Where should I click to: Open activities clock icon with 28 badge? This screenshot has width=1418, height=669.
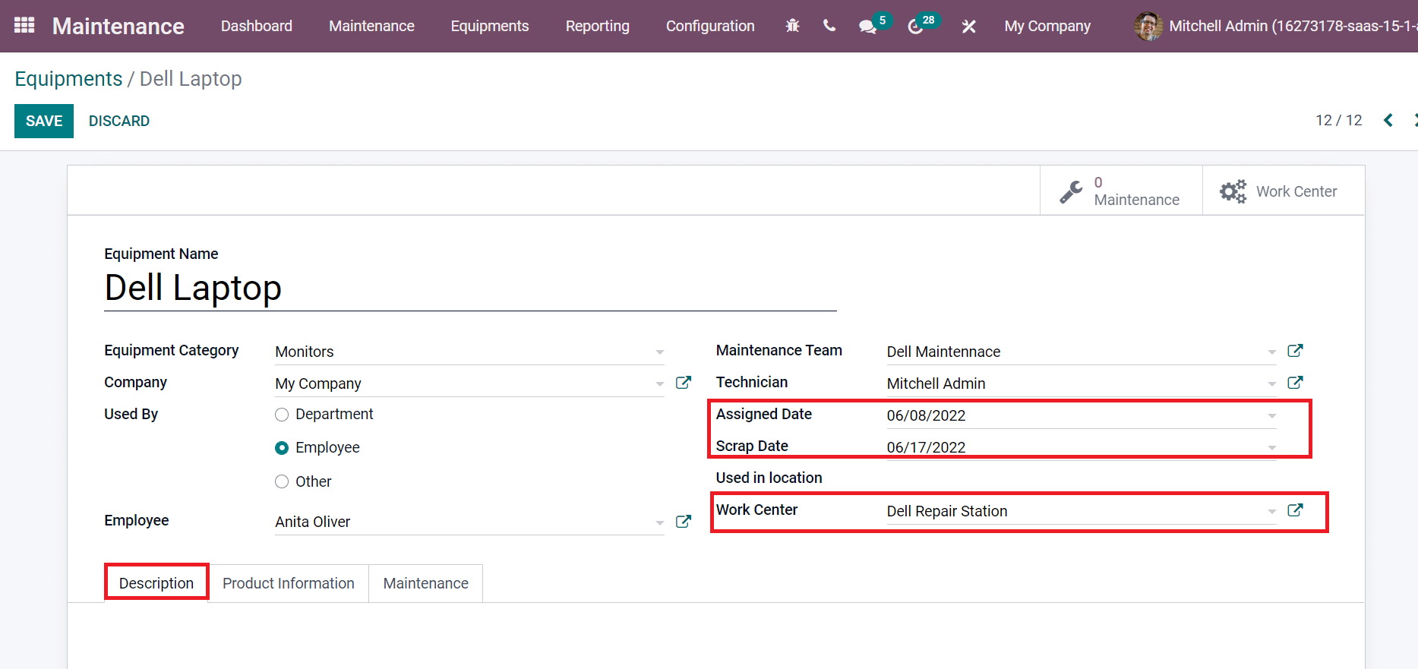(x=923, y=25)
